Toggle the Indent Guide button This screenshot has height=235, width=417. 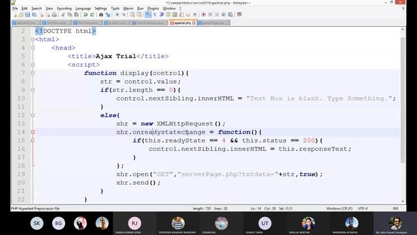(x=162, y=14)
